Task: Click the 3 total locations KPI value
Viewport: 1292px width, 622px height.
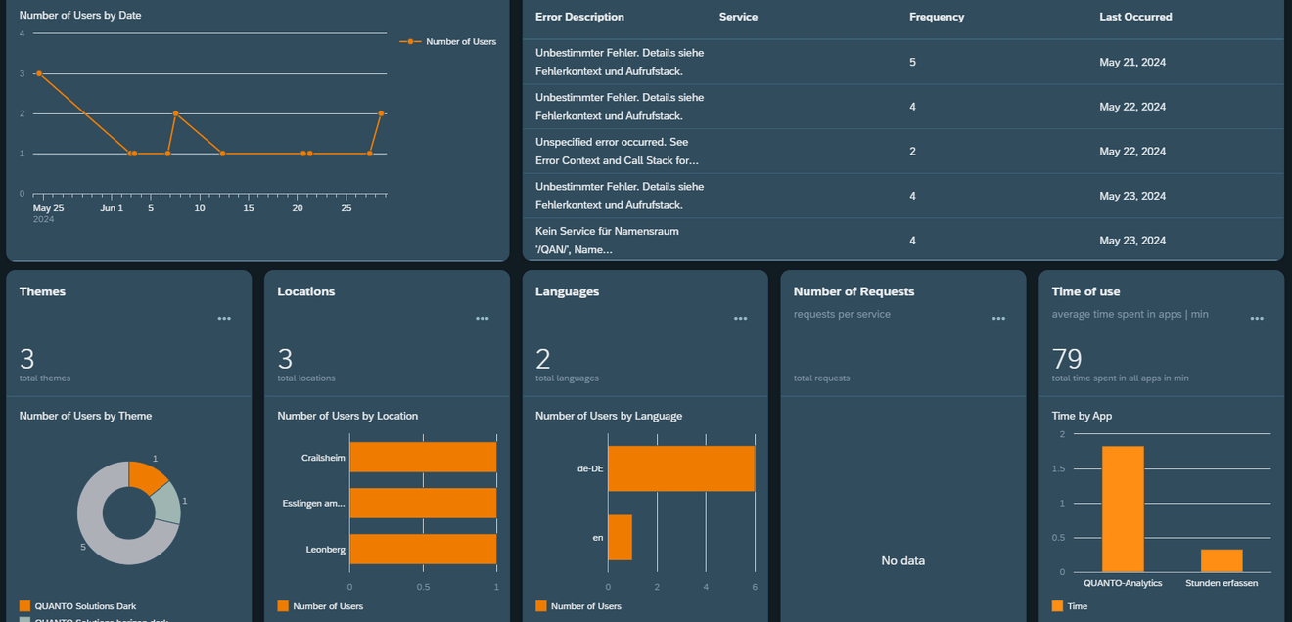Action: [x=285, y=359]
